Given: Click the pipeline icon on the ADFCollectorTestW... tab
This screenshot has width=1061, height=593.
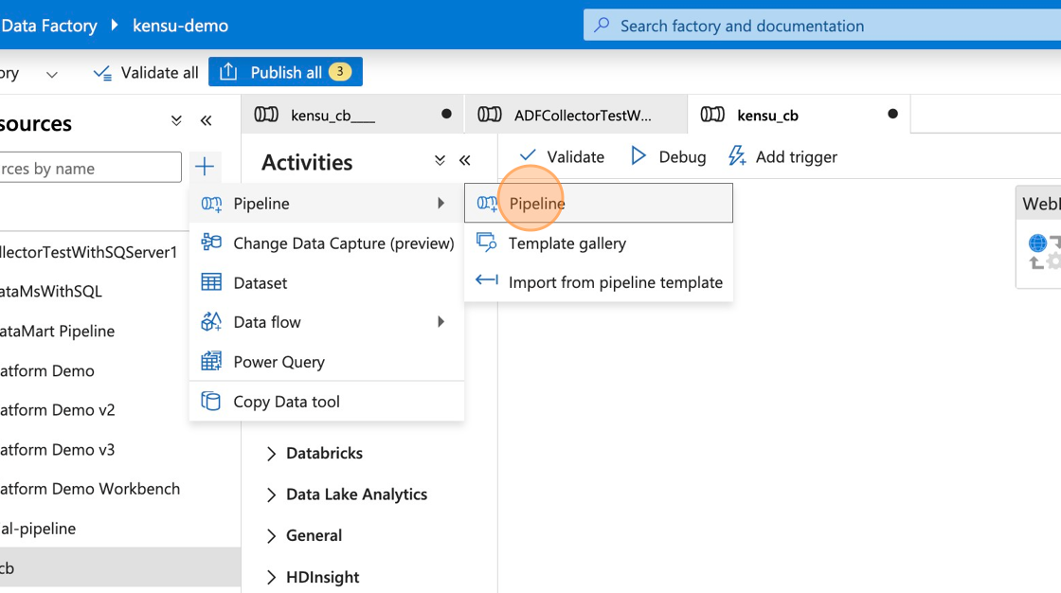Looking at the screenshot, I should click(x=489, y=115).
